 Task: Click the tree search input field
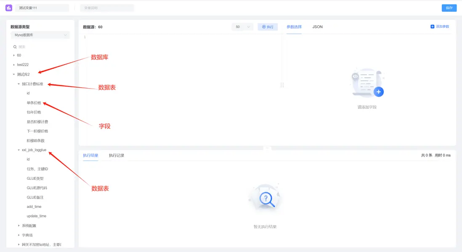tap(41, 47)
